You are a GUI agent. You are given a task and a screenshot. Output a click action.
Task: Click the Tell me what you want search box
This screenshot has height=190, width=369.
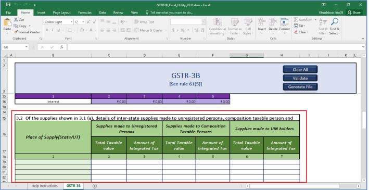[170, 12]
